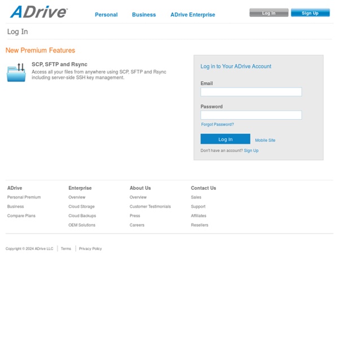Viewport: 339px width, 339px height.
Task: Open the Careers footer link
Action: pos(137,225)
